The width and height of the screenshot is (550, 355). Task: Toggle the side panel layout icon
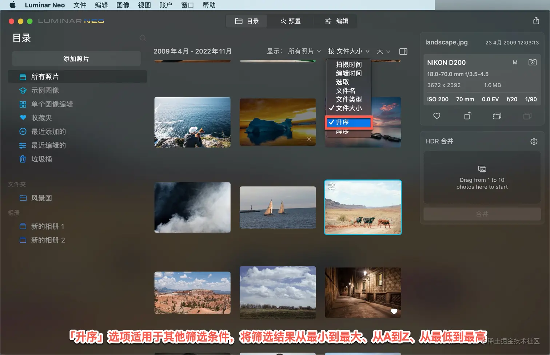(403, 51)
